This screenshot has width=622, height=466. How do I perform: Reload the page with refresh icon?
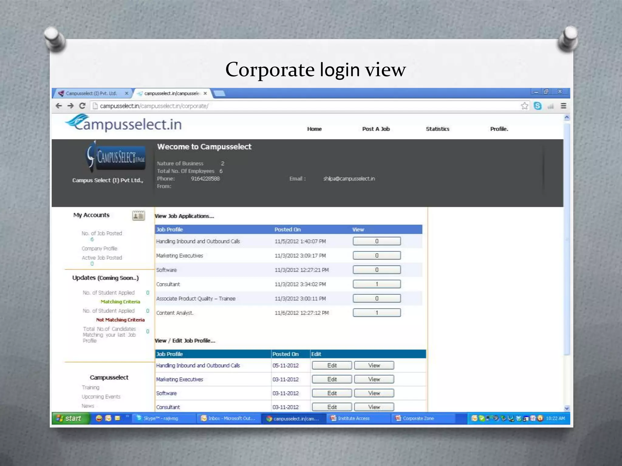pos(82,106)
